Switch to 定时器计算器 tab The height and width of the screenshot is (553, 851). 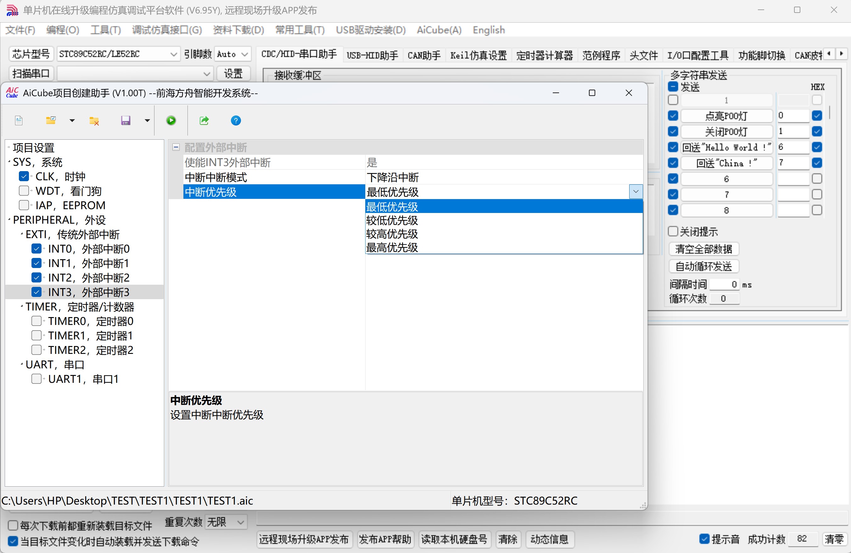click(x=545, y=55)
